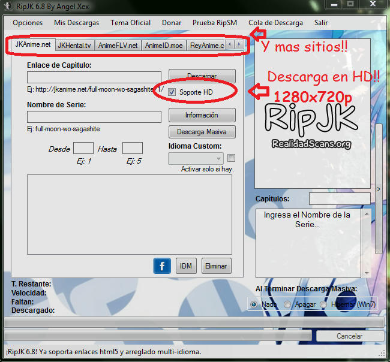Select the Hibernar (Win7) radio option
This screenshot has width=390, height=362.
[x=323, y=304]
